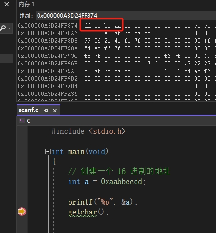The width and height of the screenshot is (216, 233).
Task: Click the 'main' function name
Action: coord(76,152)
